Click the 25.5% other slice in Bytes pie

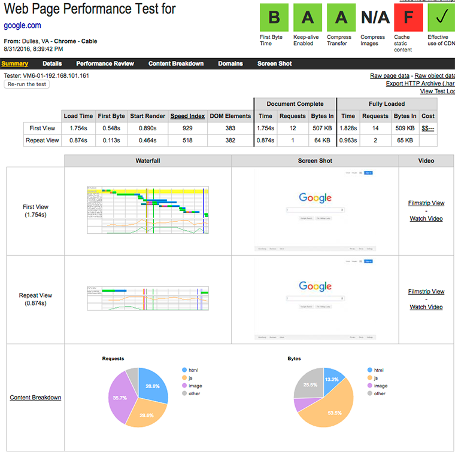coord(310,384)
